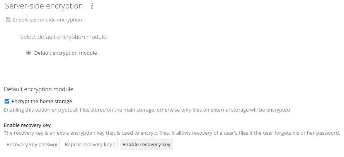The width and height of the screenshot is (344, 157).
Task: Uncheck the Encrypt the home storage checkbox
Action: [7, 101]
